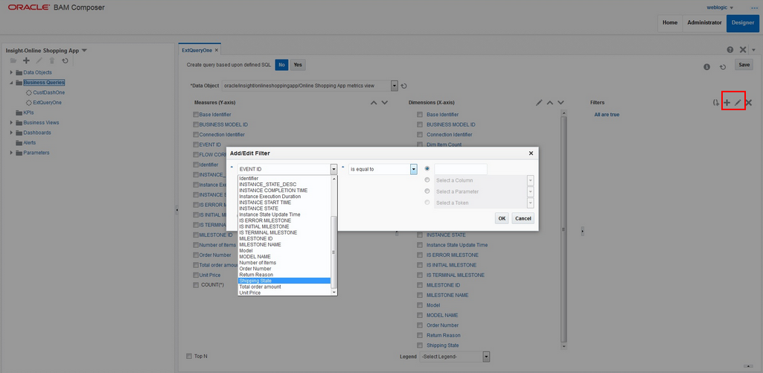Select the 'Select a Column' radio button
The height and width of the screenshot is (373, 763).
pos(427,180)
